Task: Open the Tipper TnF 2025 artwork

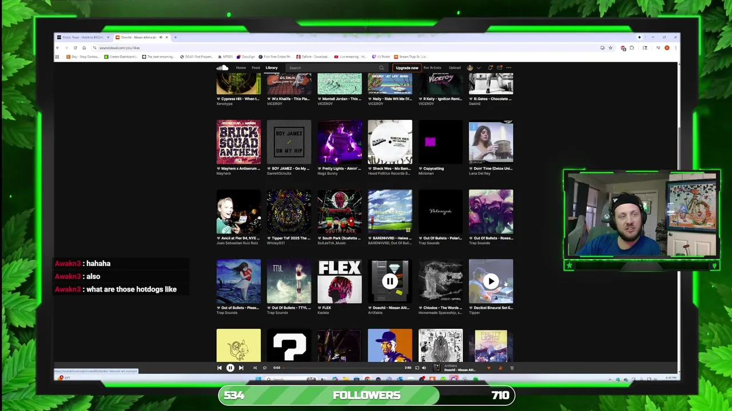Action: [289, 211]
